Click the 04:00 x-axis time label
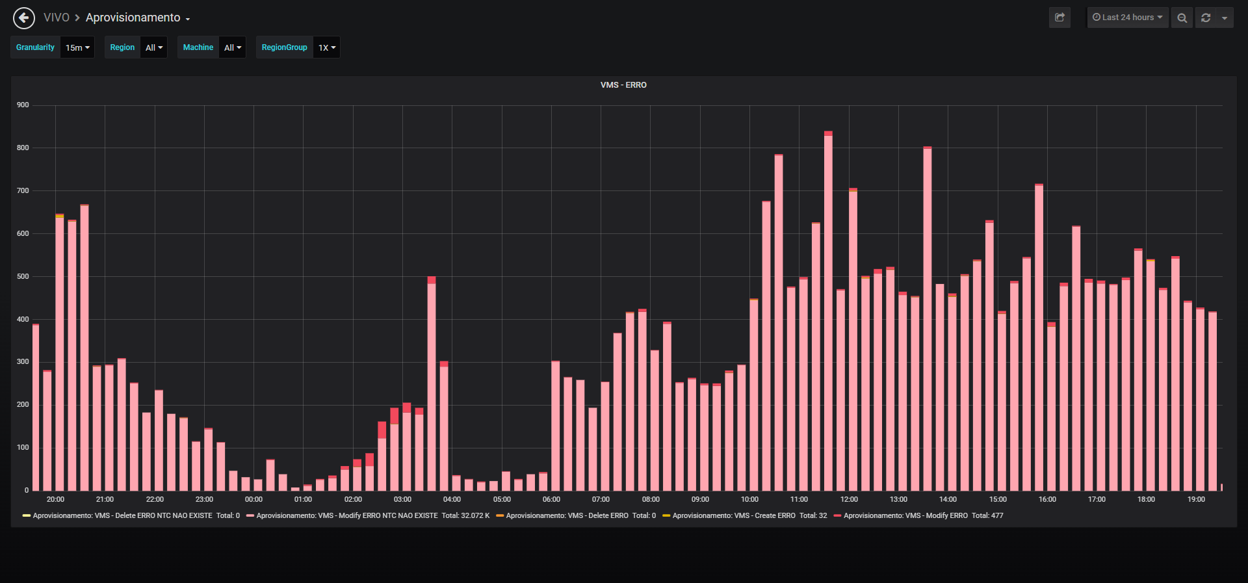The width and height of the screenshot is (1248, 583). click(x=452, y=499)
